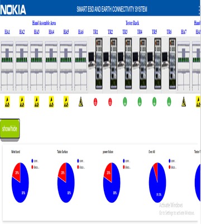Click the TR5 rack label

click(x=154, y=32)
